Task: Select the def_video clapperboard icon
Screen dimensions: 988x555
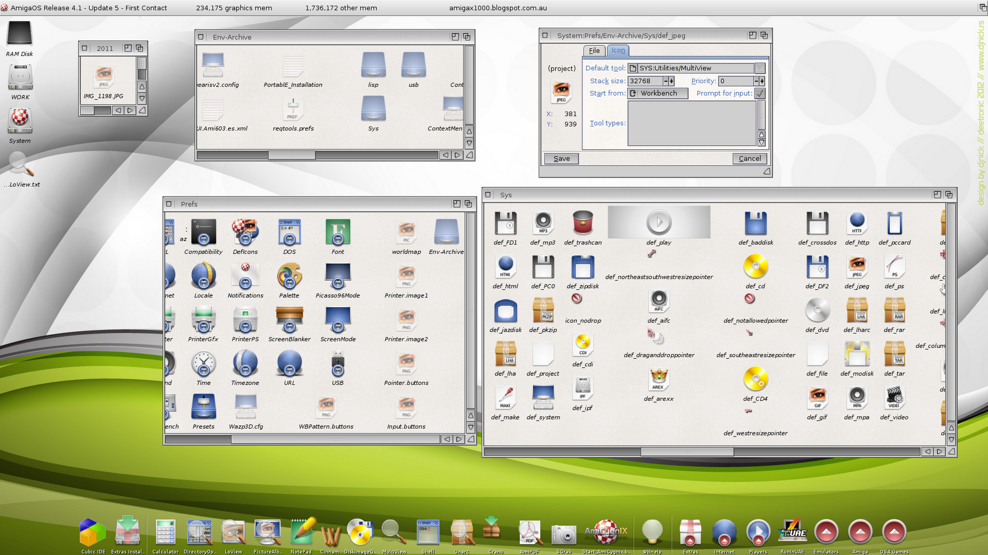Action: pos(894,398)
